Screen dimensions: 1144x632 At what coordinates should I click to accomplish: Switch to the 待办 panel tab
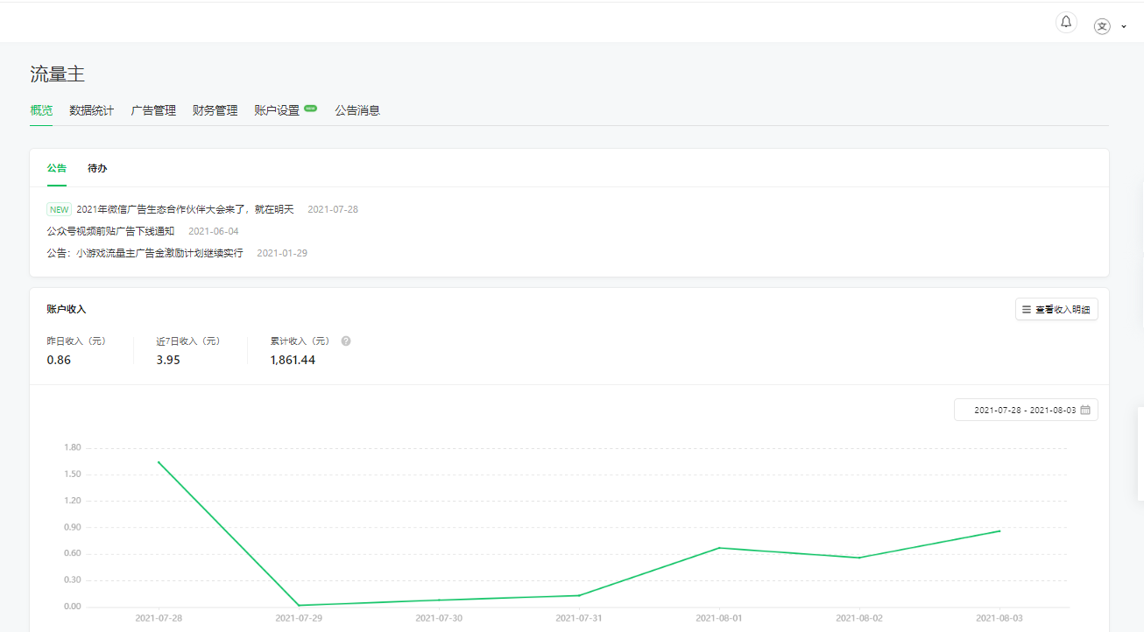point(97,168)
